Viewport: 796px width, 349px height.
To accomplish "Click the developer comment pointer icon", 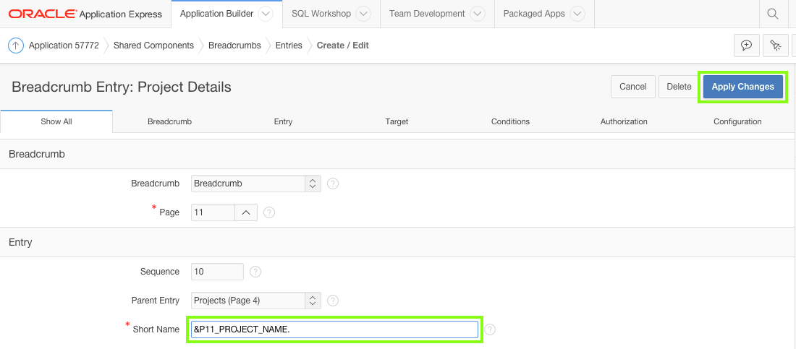I will (x=775, y=45).
